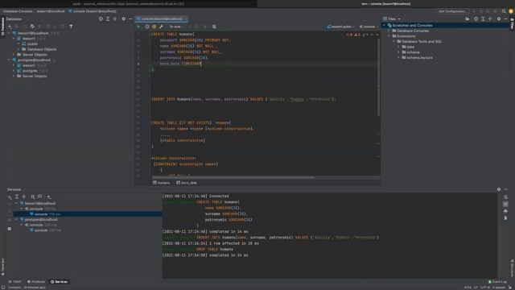Image resolution: width=515 pixels, height=290 pixels.
Task: Collapse the lesson1@localhost data source node
Action: click(9, 33)
